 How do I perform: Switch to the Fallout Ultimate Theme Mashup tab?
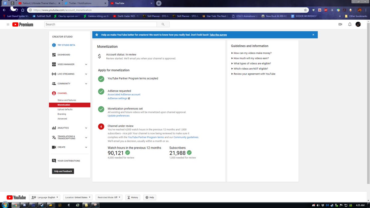point(40,3)
